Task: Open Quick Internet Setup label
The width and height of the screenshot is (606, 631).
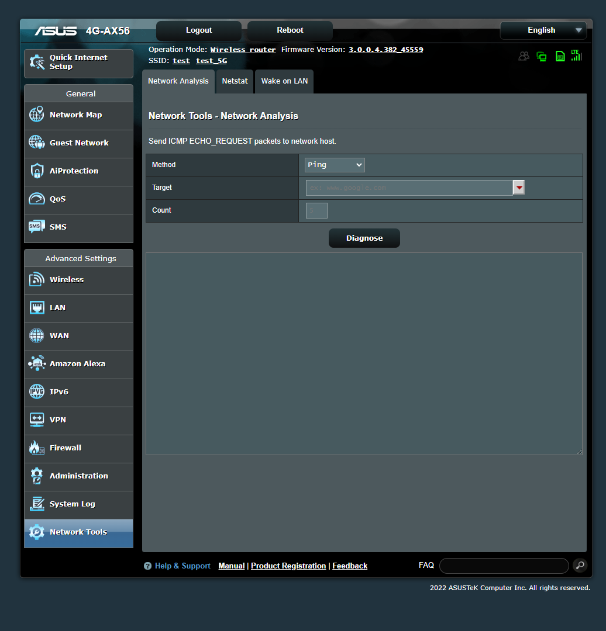Action: pyautogui.click(x=78, y=62)
